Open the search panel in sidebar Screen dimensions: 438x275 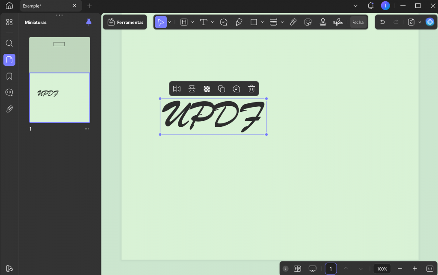tap(9, 43)
